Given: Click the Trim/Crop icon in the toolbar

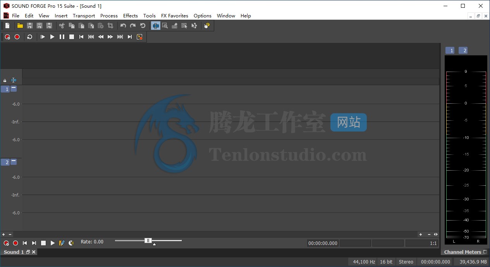Looking at the screenshot, I should coord(110,26).
